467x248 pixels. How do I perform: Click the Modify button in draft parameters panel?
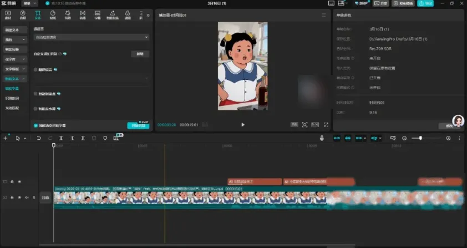point(449,126)
